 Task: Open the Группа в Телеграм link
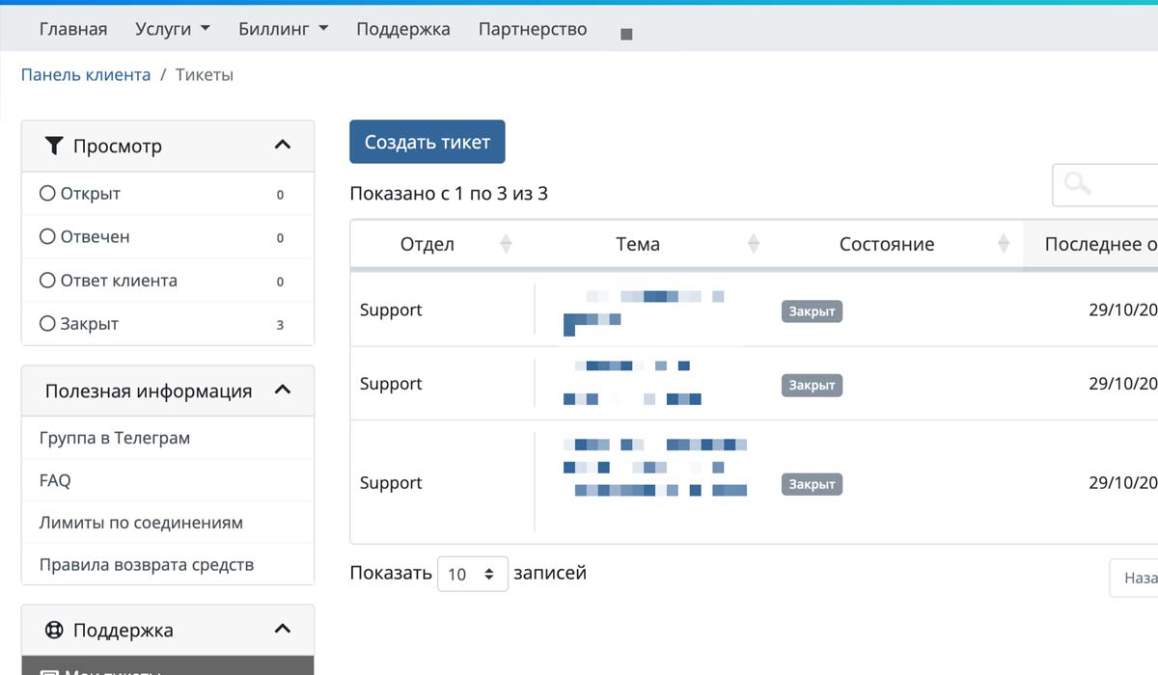click(114, 438)
